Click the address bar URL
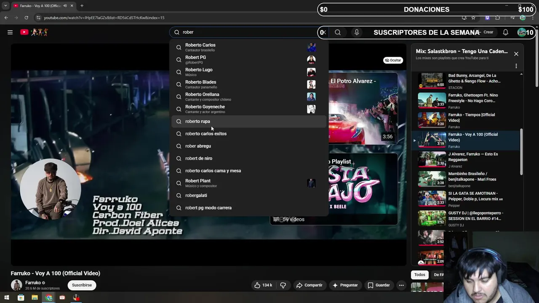Screen dimensions: 539x303 (x=104, y=18)
